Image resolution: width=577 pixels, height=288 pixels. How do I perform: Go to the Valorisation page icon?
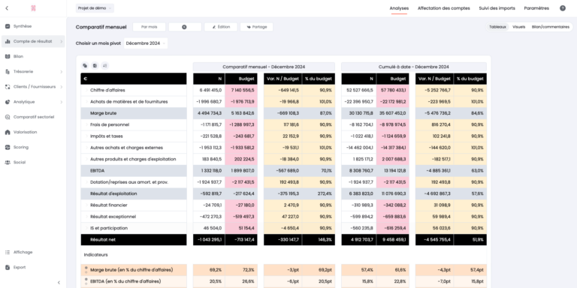pos(8,132)
